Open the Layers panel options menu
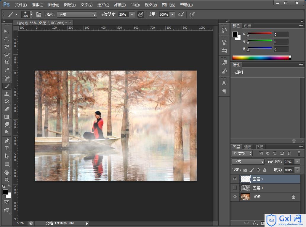Viewport: 306px width, 227px height. tap(301, 147)
